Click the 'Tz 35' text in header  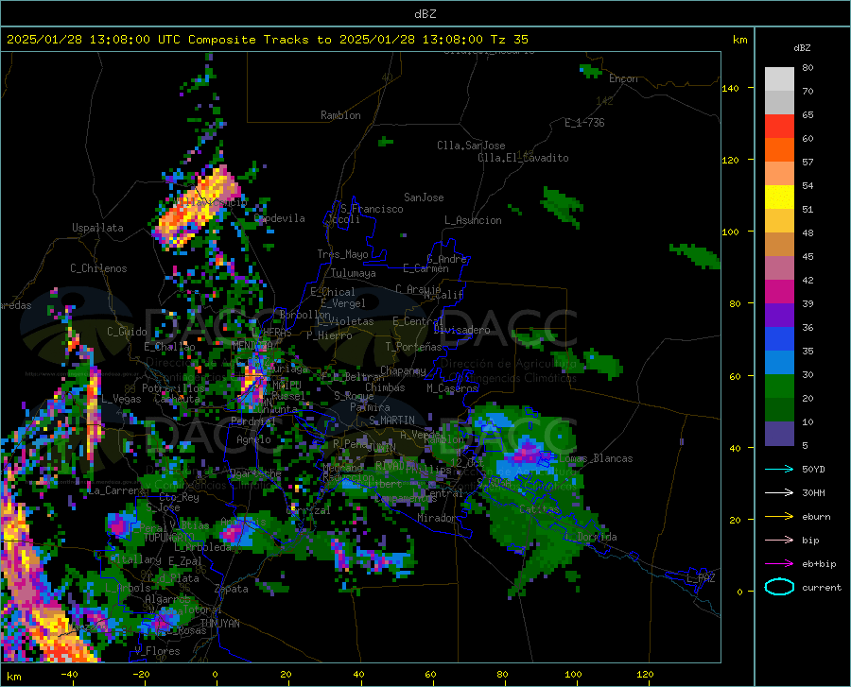click(x=509, y=39)
